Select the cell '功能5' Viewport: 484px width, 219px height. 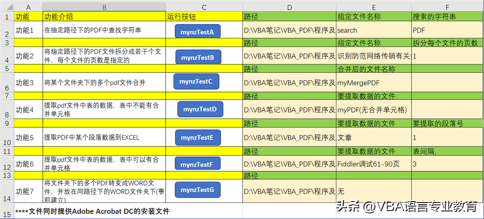tap(28, 137)
